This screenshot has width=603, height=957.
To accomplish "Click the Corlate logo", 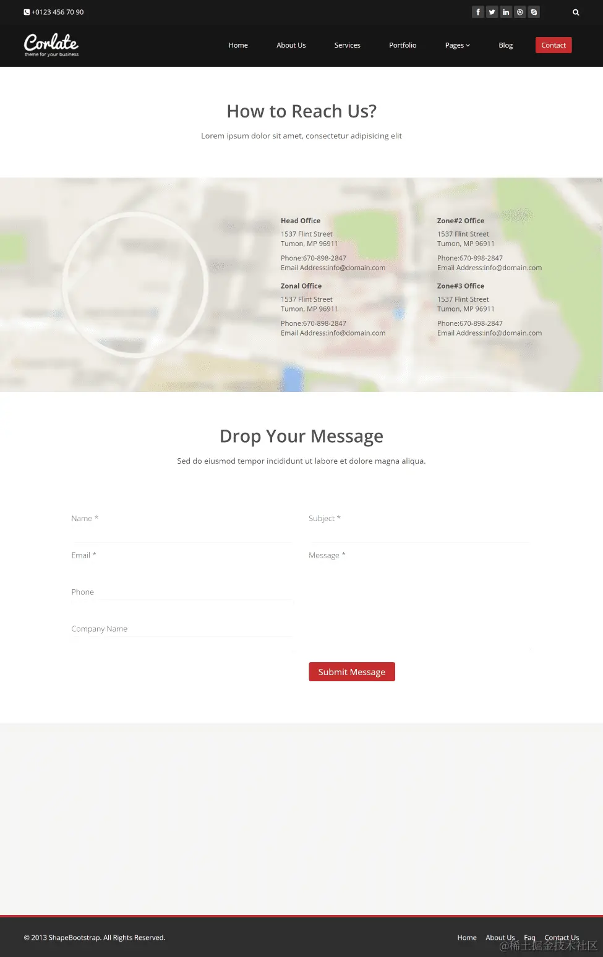I will (51, 45).
